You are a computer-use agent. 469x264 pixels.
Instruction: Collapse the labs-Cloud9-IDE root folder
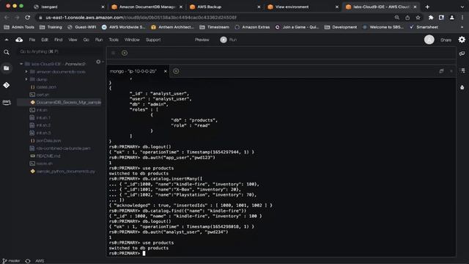coord(21,64)
